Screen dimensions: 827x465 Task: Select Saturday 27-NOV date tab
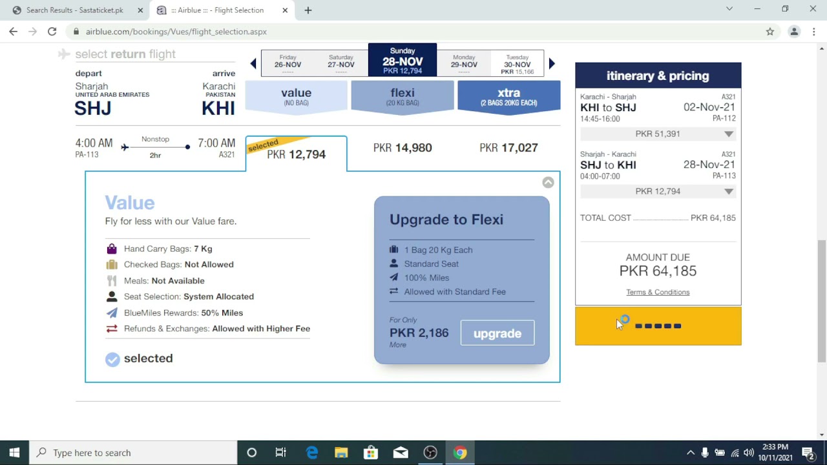pos(341,63)
